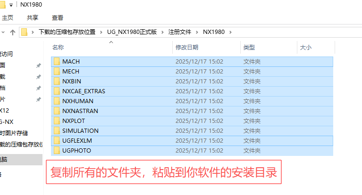Select the MECH folder name
362x195 pixels.
[71, 72]
